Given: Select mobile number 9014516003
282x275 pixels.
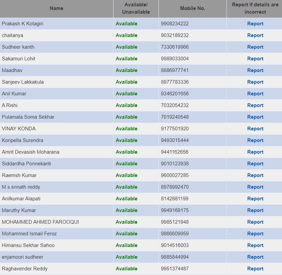Looking at the screenshot, I should pyautogui.click(x=175, y=245).
